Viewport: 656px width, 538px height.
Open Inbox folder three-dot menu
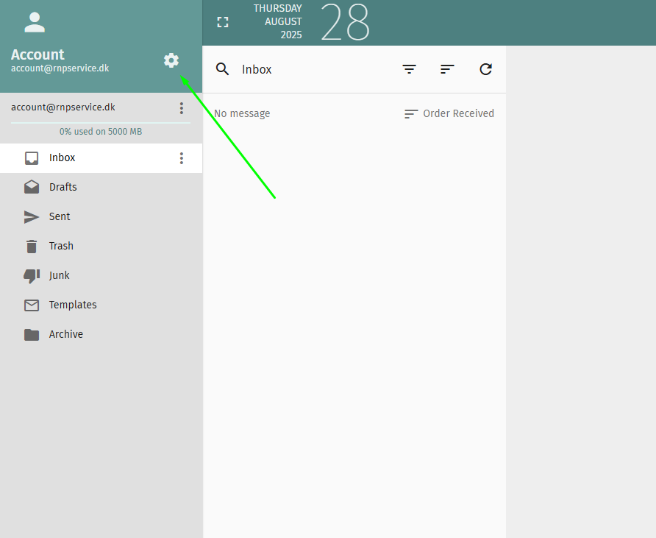tap(182, 158)
